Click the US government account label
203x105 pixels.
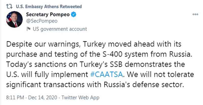pyautogui.click(x=60, y=29)
